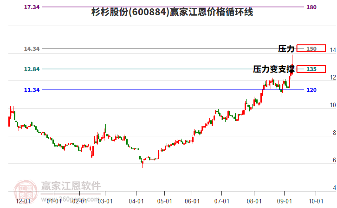Image resolution: width=337 pixels, height=208 pixels.
Task: Click the 07-01 date axis label
Action: coord(221,202)
